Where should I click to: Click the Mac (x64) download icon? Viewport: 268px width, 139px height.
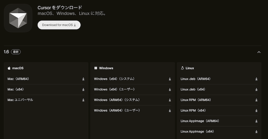click(83, 89)
